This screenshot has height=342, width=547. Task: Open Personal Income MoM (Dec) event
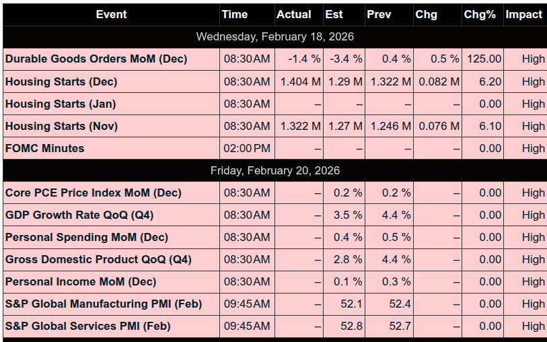(x=81, y=281)
